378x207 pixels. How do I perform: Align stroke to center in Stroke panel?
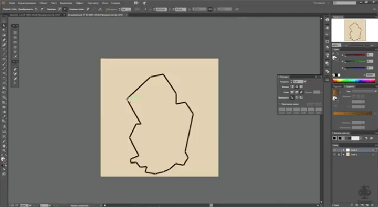click(292, 97)
